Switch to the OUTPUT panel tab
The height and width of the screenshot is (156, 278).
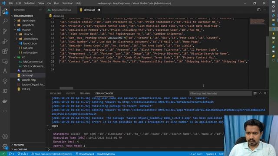[70, 94]
